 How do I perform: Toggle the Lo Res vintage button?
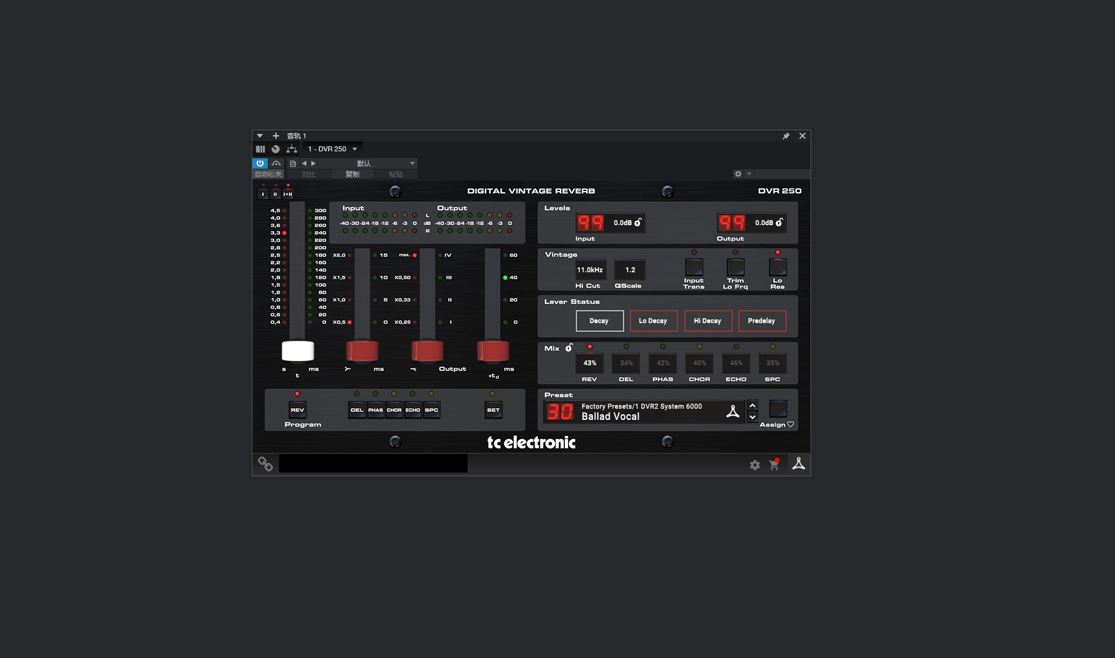point(778,268)
